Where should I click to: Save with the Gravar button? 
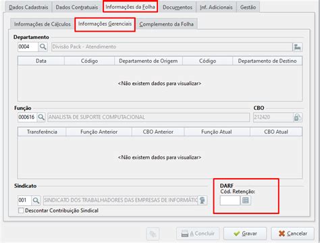(245, 234)
